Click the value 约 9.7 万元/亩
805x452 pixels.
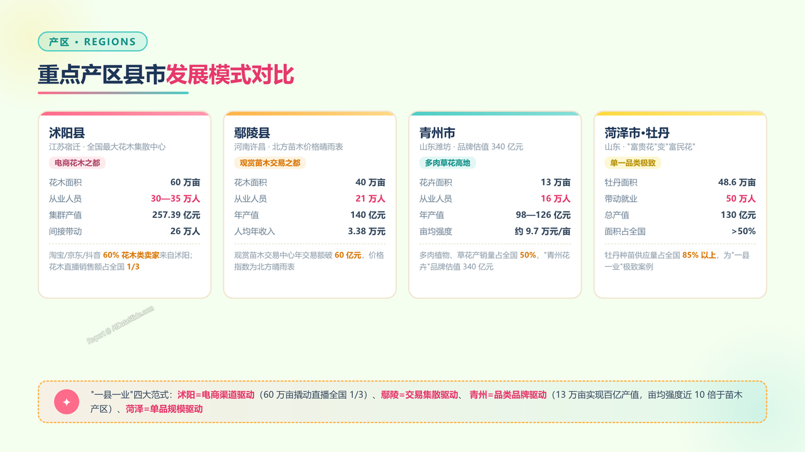pos(543,231)
